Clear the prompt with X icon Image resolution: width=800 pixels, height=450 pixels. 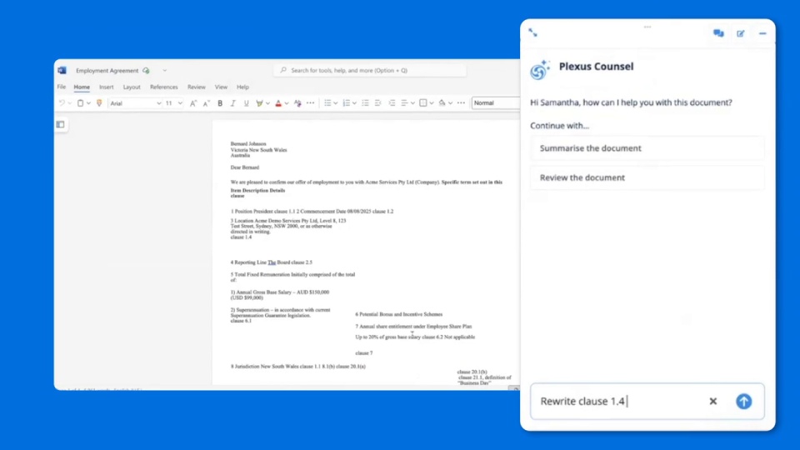[713, 402]
